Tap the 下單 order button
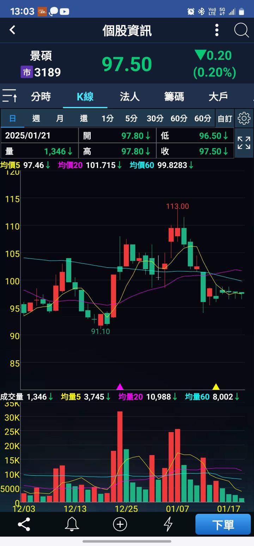 [223, 524]
